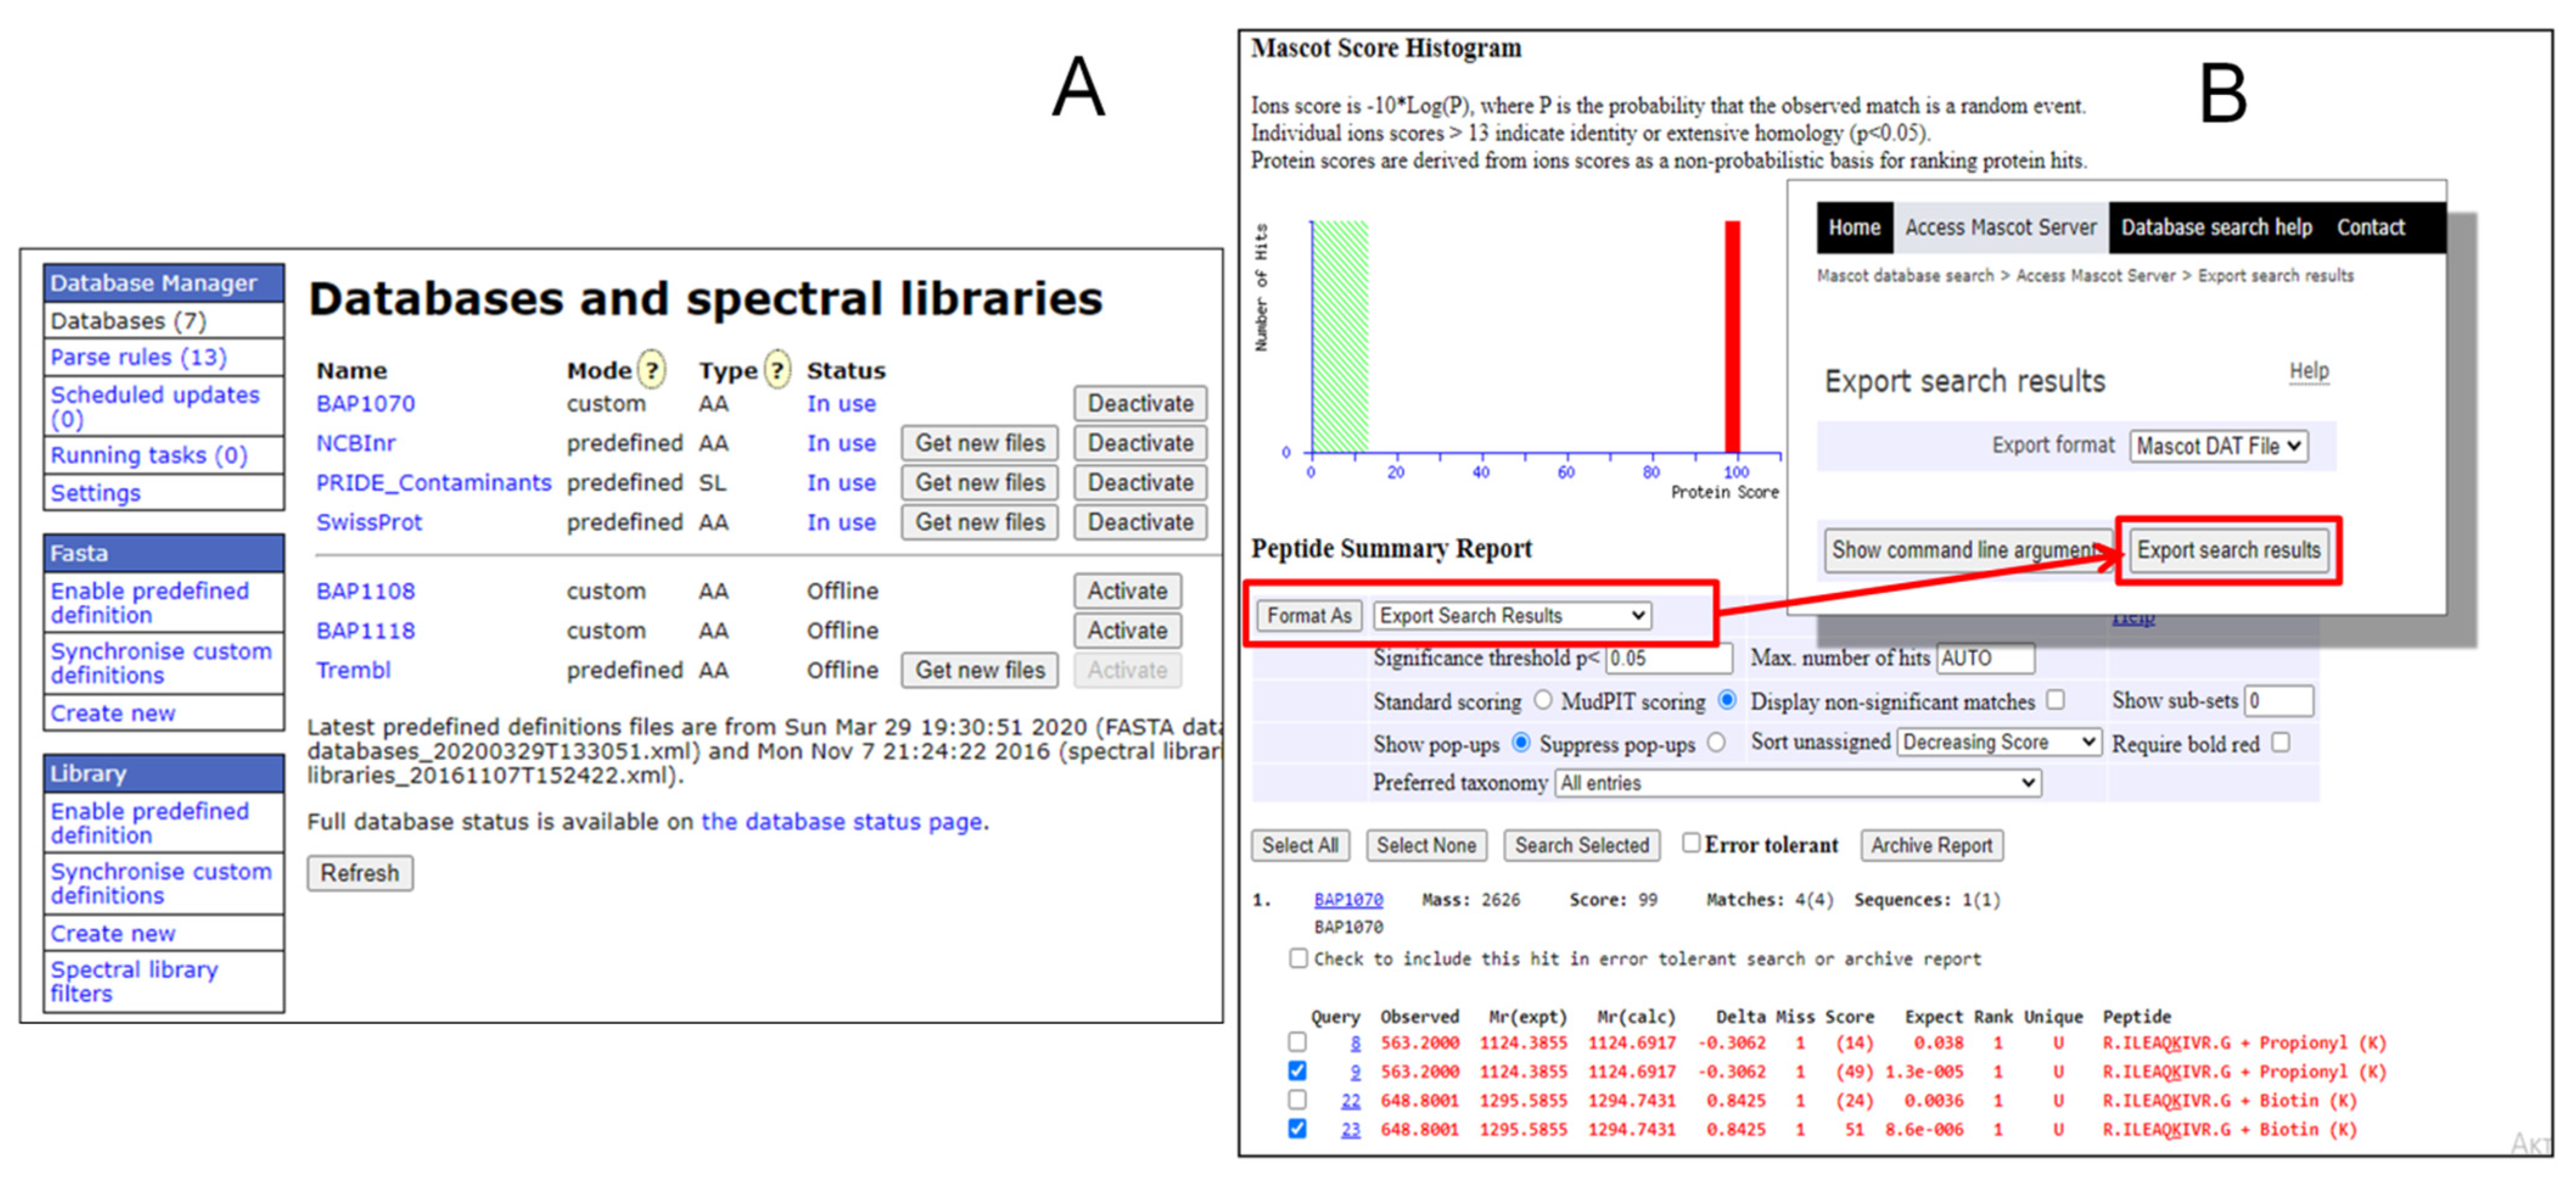
Task: Open Parse rules in Database Manager
Action: [138, 357]
